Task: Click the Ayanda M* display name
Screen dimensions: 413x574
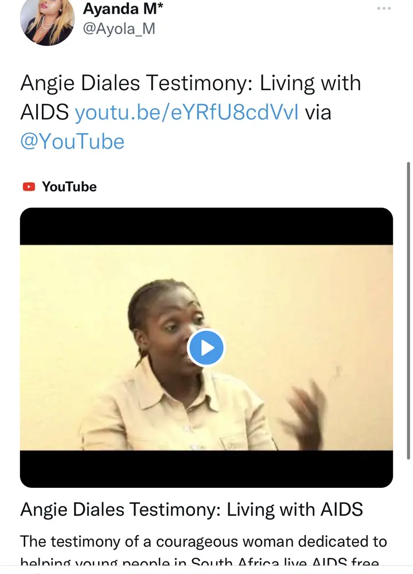Action: [123, 9]
